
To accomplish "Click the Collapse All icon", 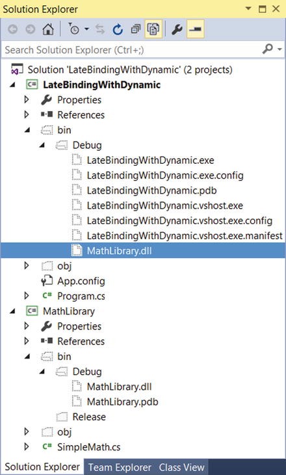I will (135, 29).
